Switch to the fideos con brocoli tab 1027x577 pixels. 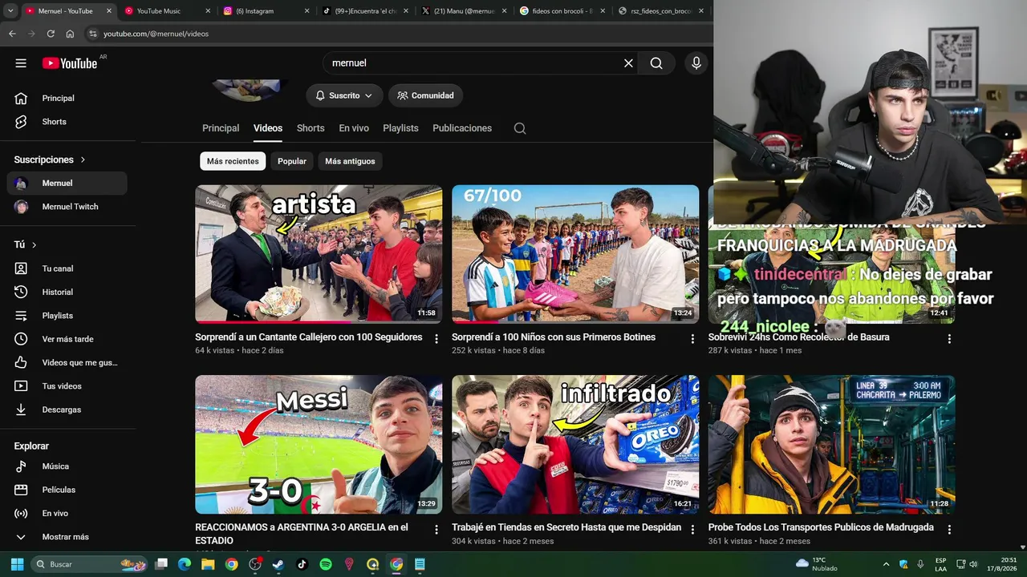[561, 11]
